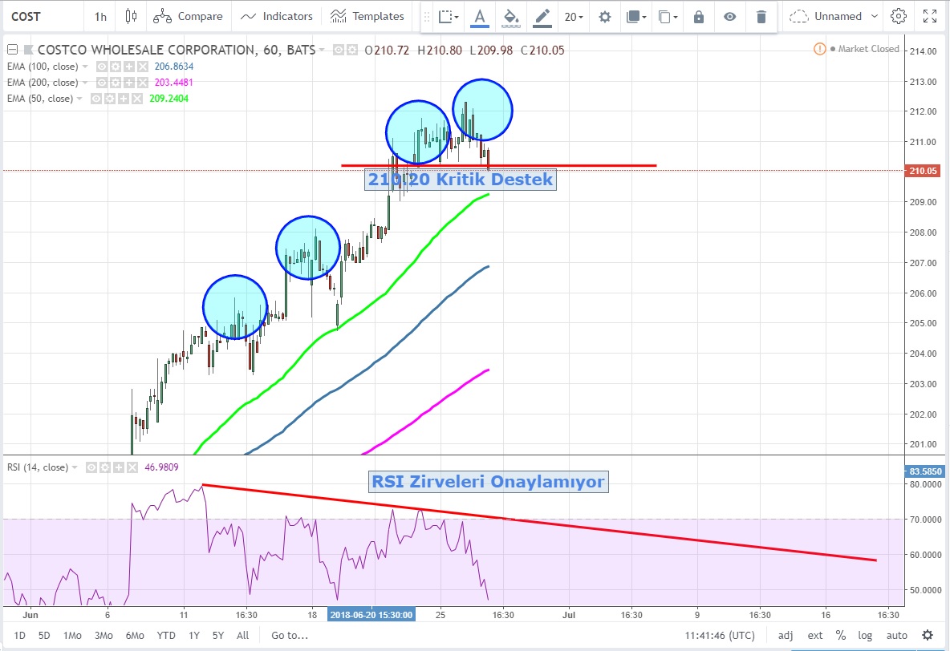Expand the 1h interval selector
950x651 pixels.
point(100,16)
